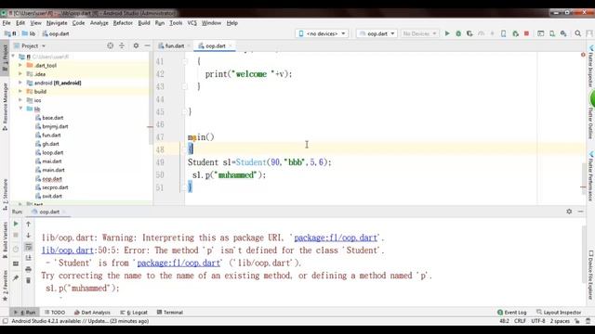Open the Refactor menu
595x334 pixels.
click(x=123, y=23)
